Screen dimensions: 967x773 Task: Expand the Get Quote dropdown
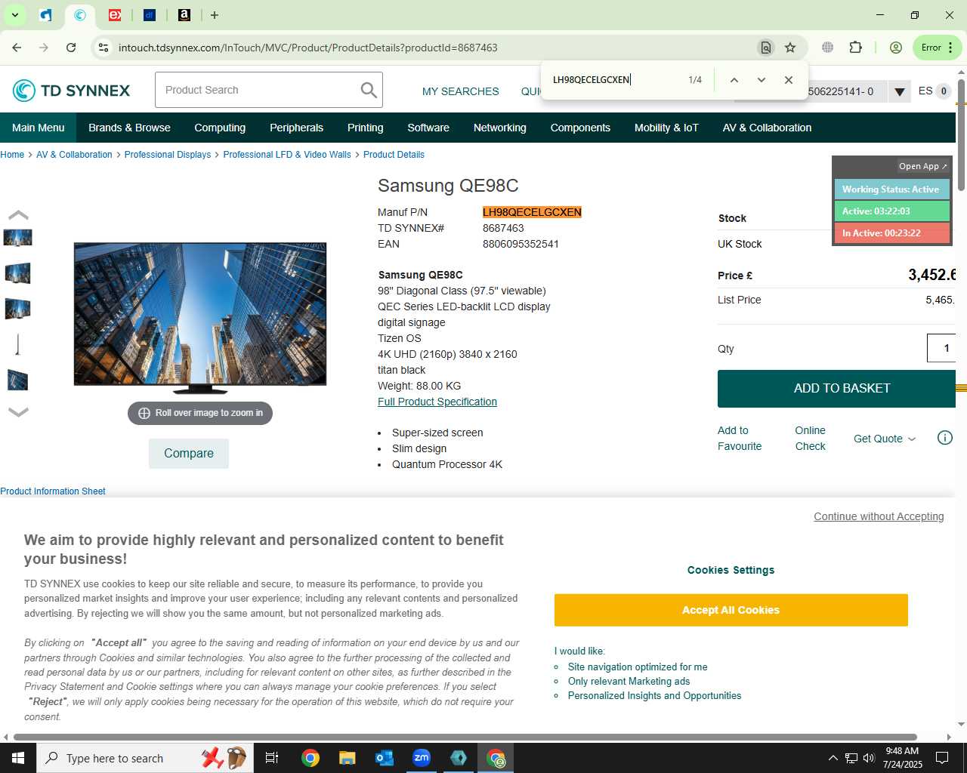(x=885, y=439)
